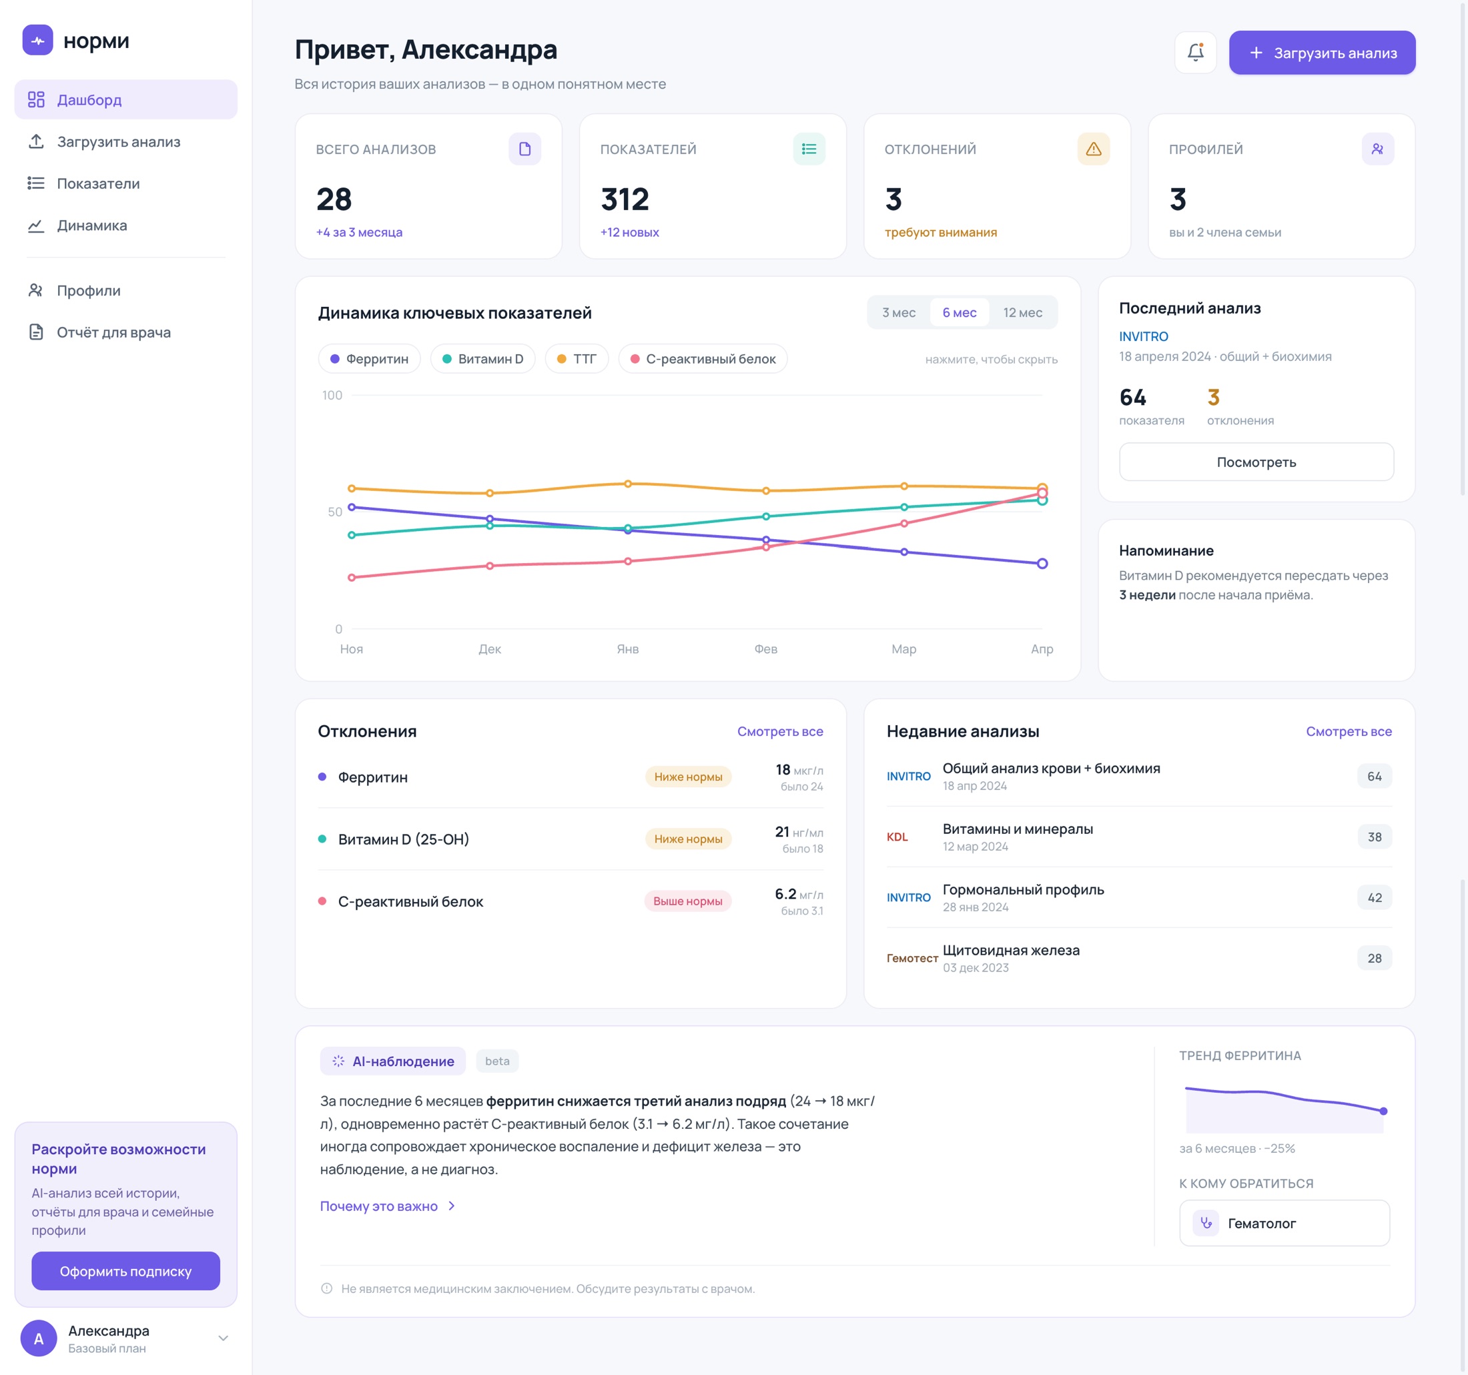1468x1375 pixels.
Task: Select the 6 мес range tab
Action: (960, 312)
